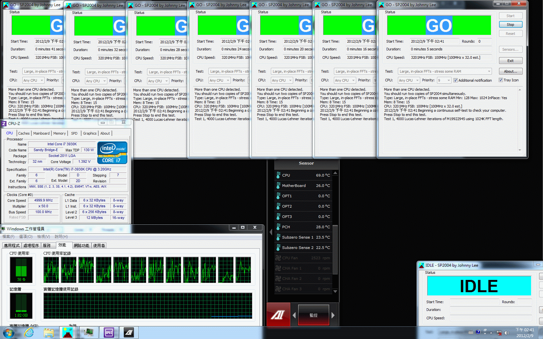
Task: Switch to the SPD tab in CPU-Z
Action: click(x=74, y=133)
